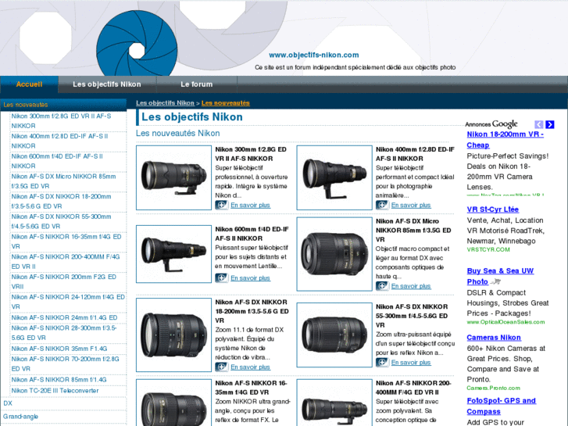Select sidebar link AF-S NIKKOR 35mm F1.4G
The width and height of the screenshot is (568, 426).
click(x=59, y=349)
